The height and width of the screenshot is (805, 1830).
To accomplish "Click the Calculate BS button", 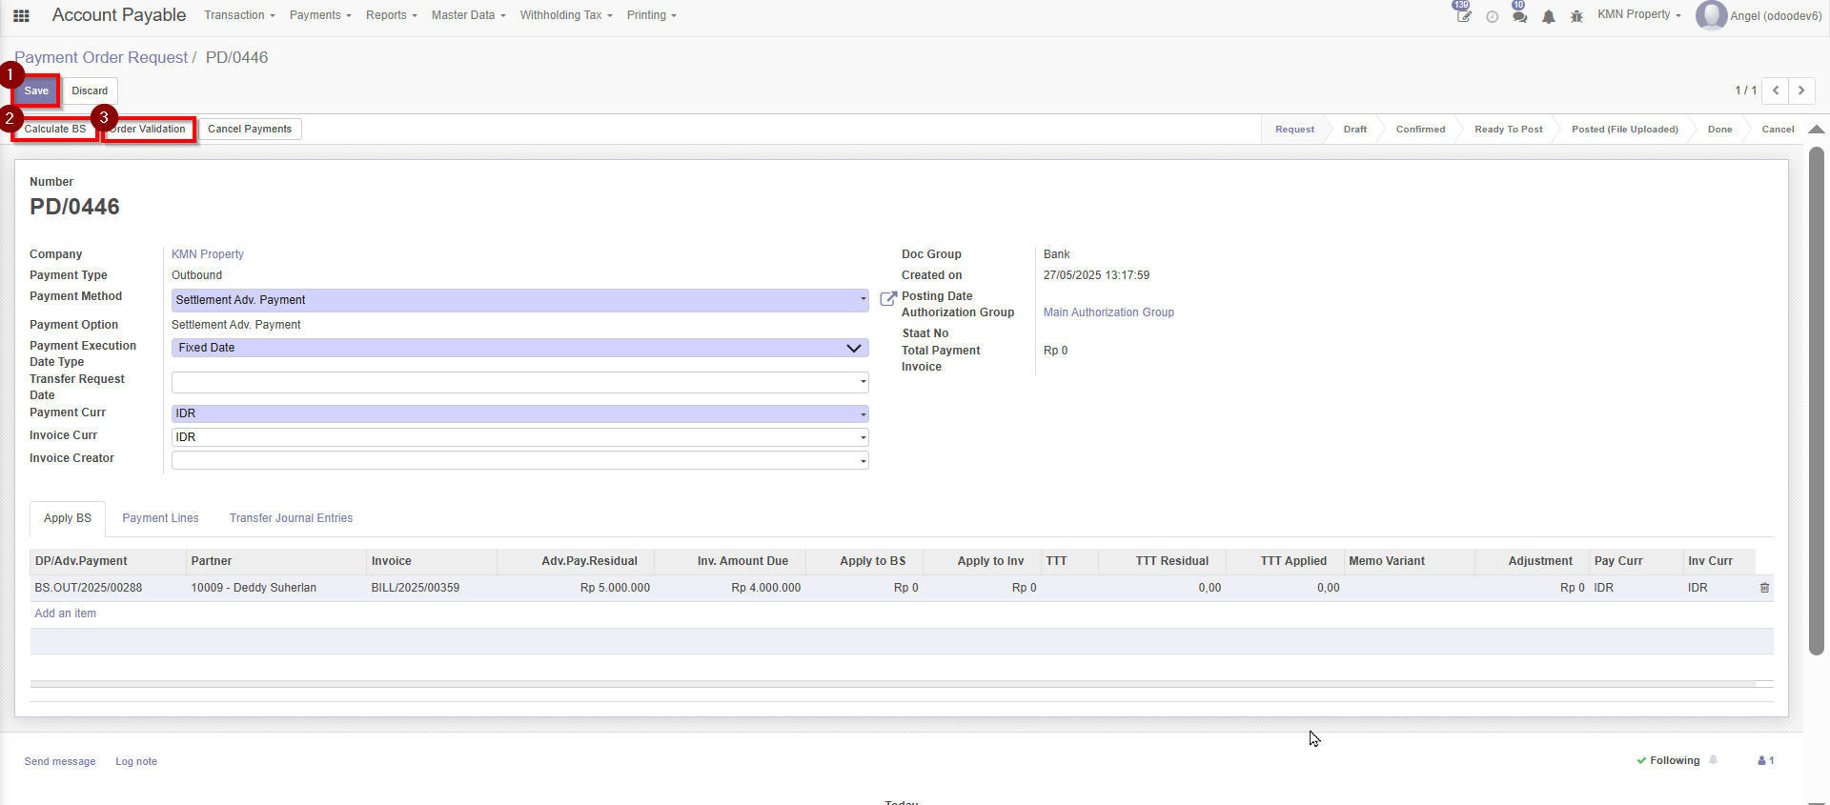I will [55, 129].
